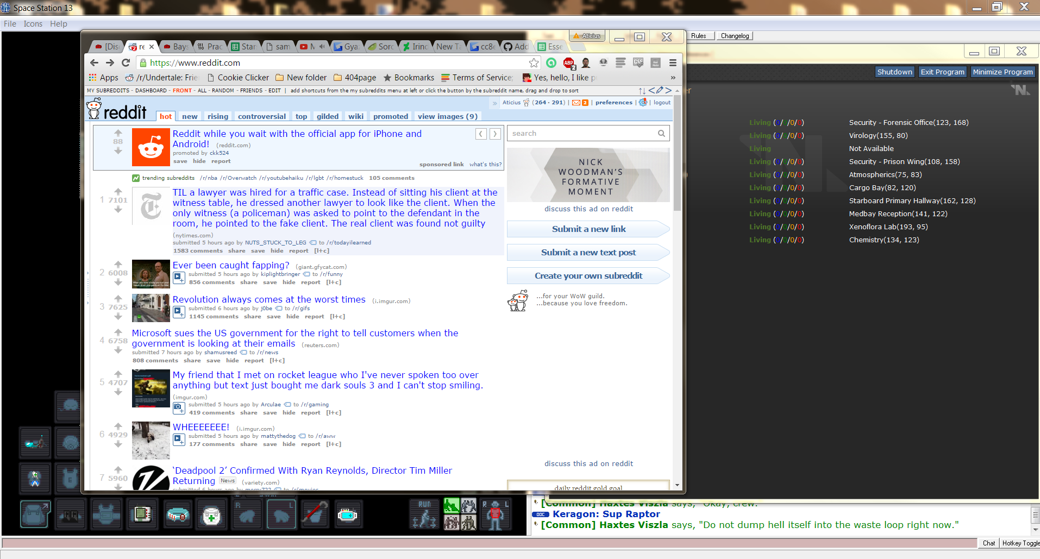The image size is (1040, 559).
Task: Select the PDA slot in game inventory
Action: click(142, 514)
